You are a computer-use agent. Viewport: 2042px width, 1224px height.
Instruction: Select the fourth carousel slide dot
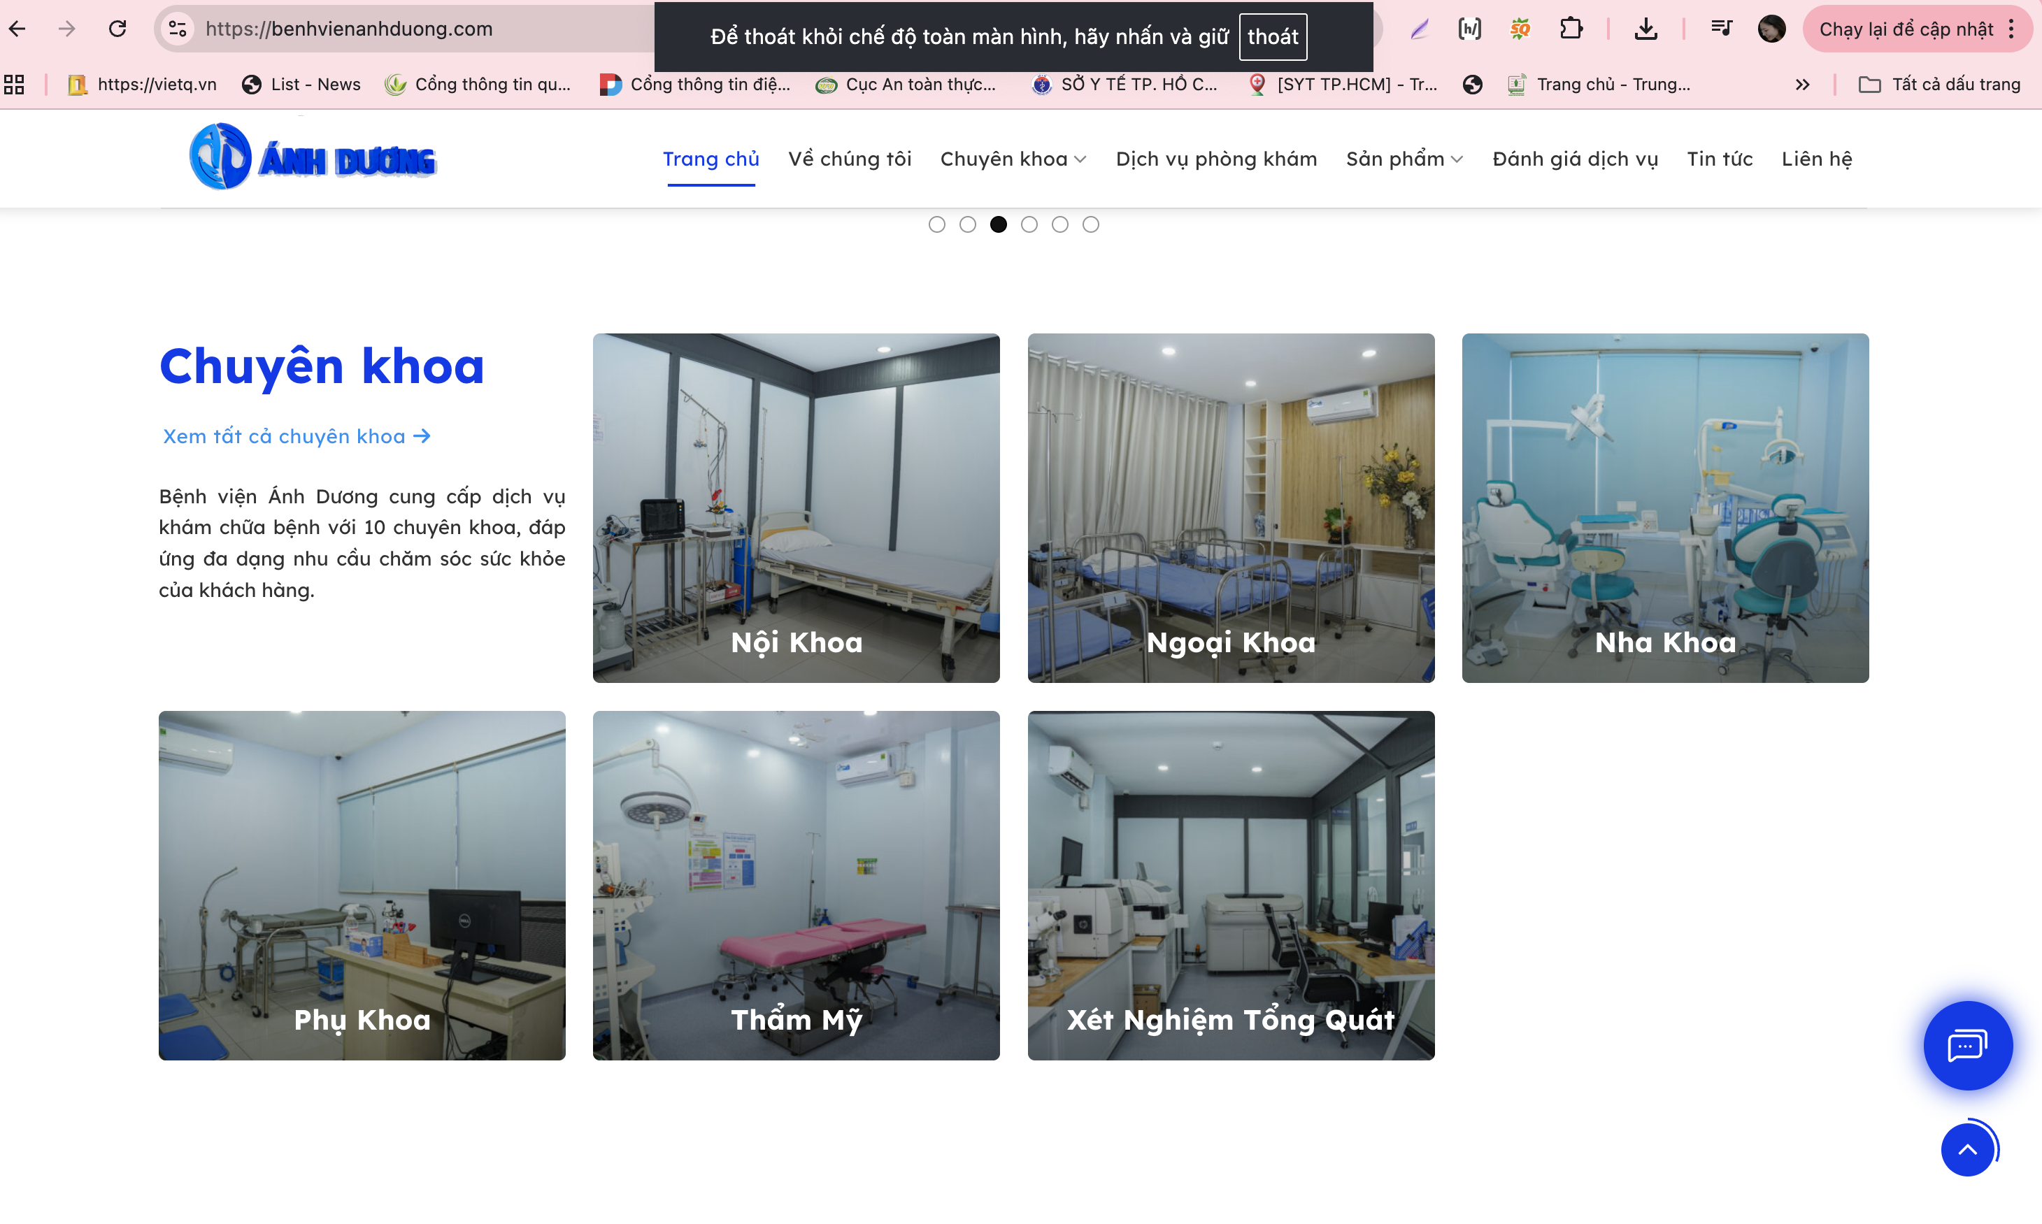click(x=1029, y=224)
